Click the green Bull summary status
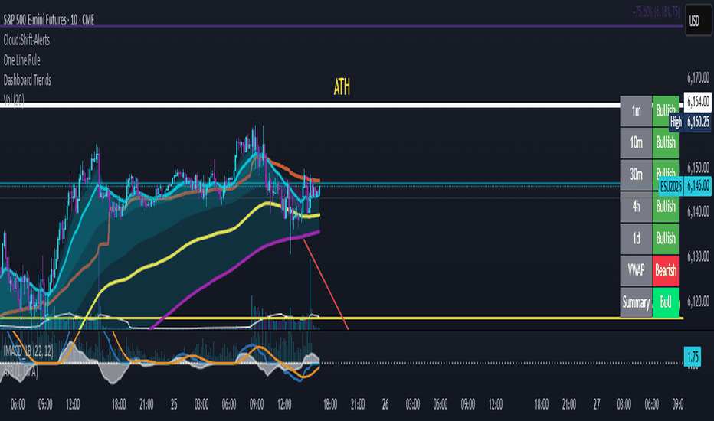The image size is (714, 421). 665,302
